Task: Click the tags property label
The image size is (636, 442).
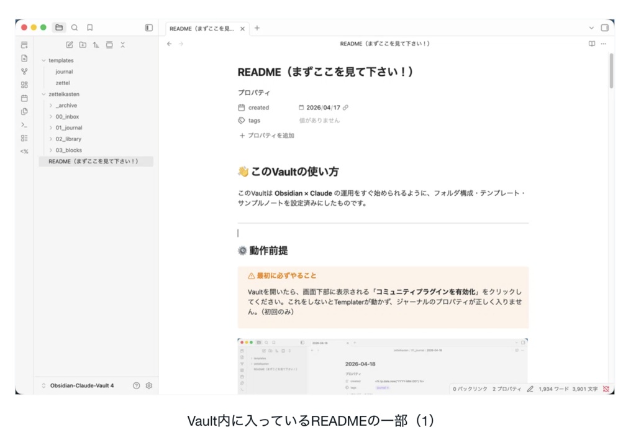Action: [254, 121]
